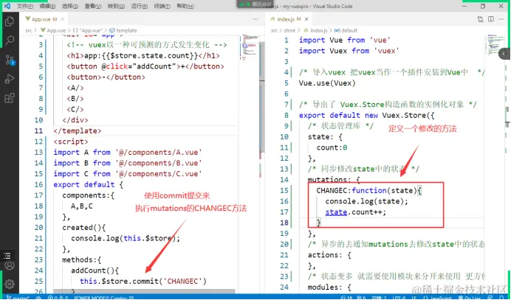This screenshot has height=300, width=511.
Task: Click 'console.log(state);' on line 16
Action: [x=366, y=201]
